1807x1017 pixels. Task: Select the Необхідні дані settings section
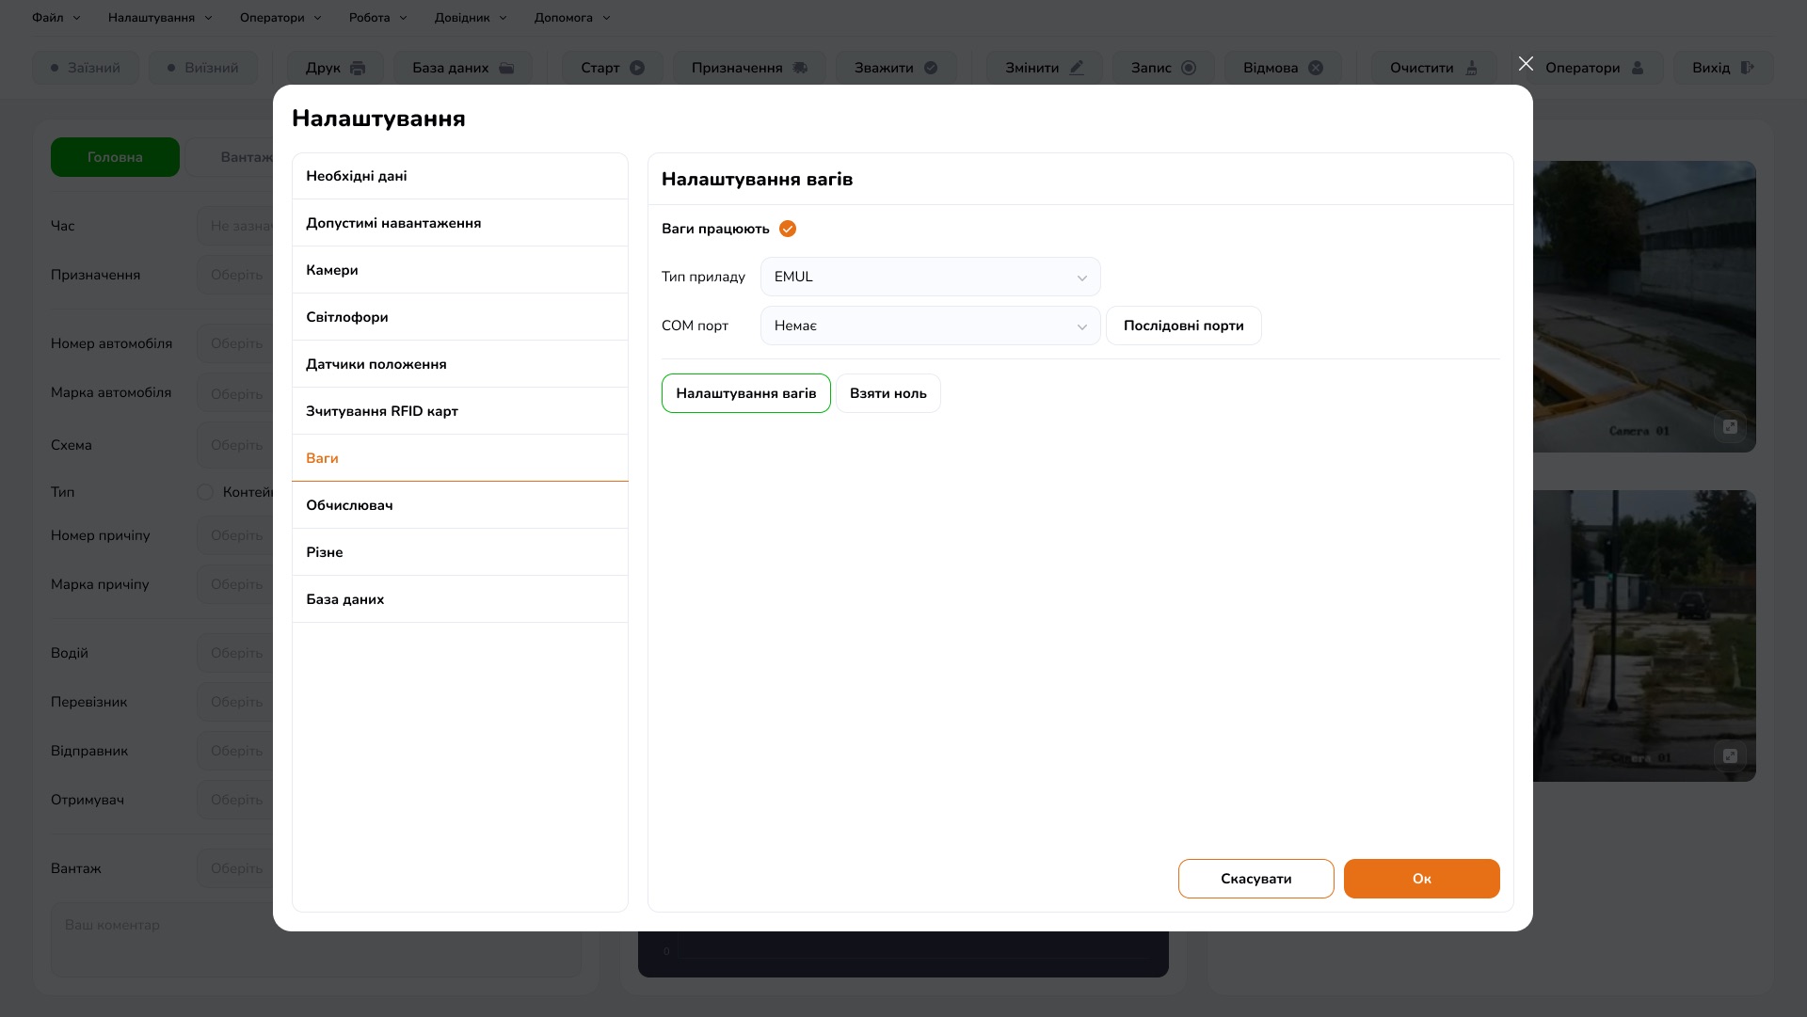tap(460, 176)
